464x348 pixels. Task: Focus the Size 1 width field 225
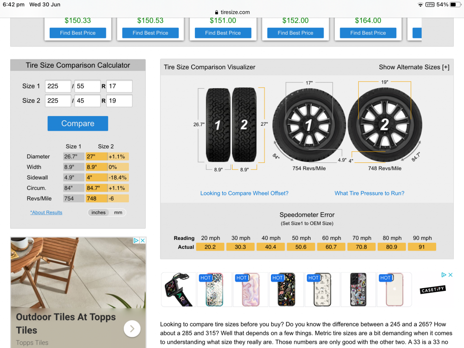click(58, 86)
